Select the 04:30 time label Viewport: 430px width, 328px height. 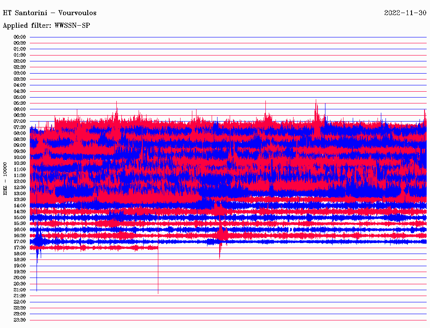[20, 91]
